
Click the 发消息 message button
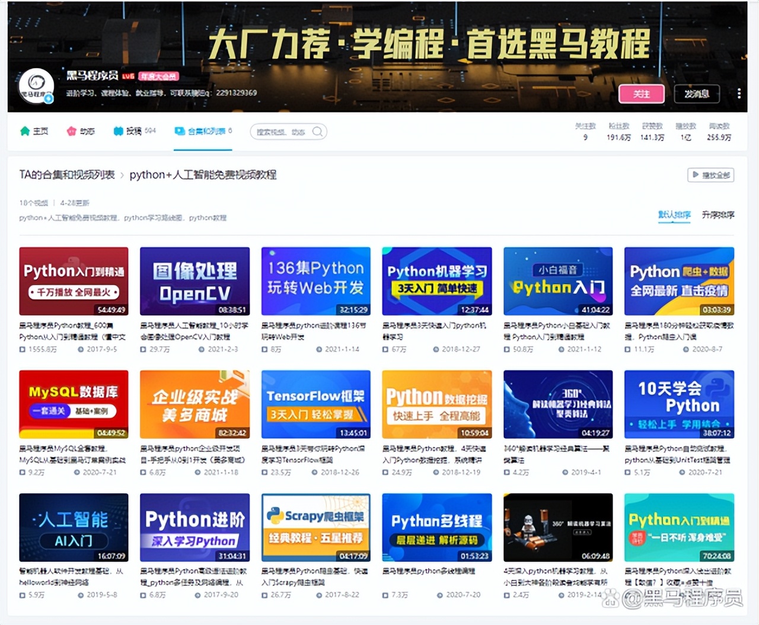coord(697,94)
